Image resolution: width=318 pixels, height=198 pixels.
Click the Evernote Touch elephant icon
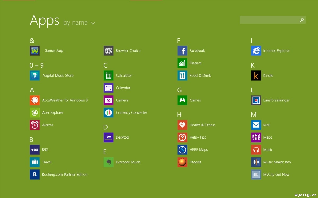[108, 162]
